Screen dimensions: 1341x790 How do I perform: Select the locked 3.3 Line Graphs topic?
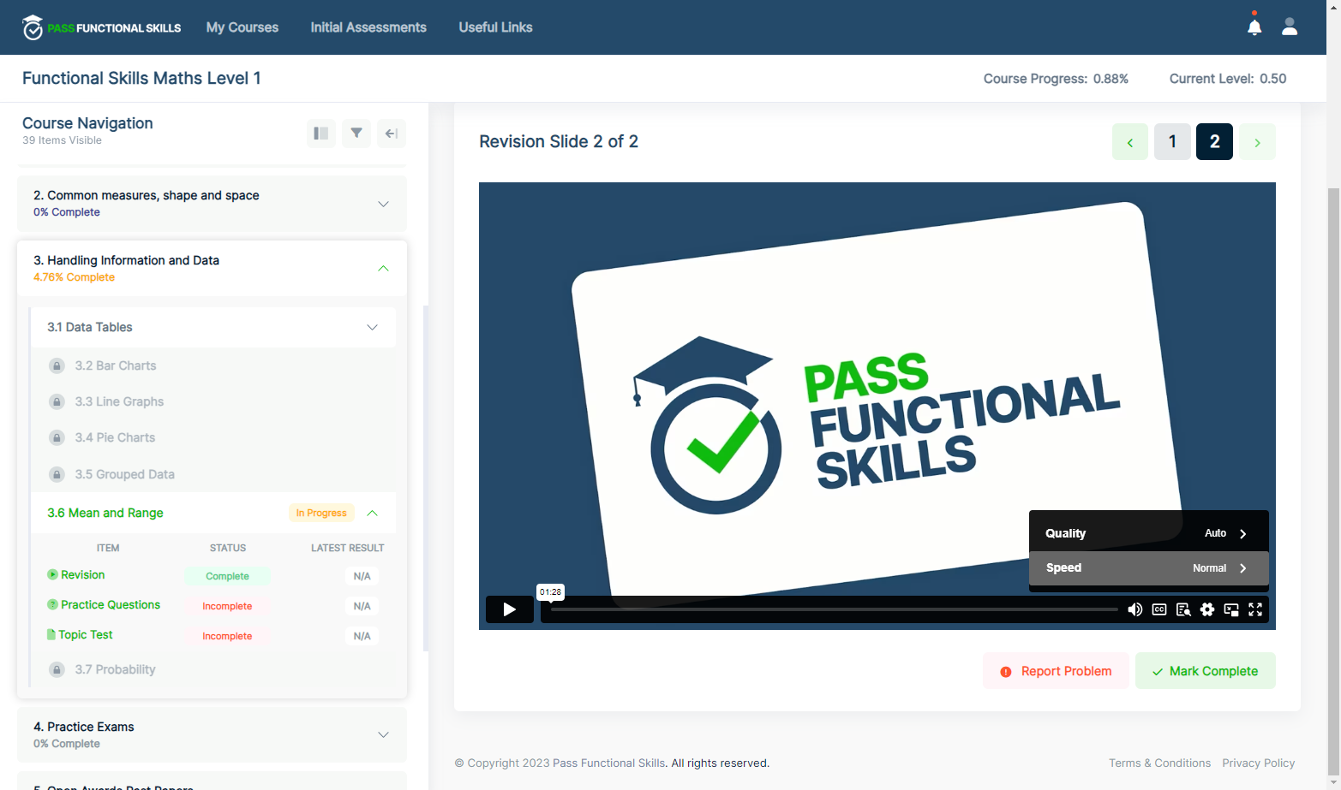[119, 401]
